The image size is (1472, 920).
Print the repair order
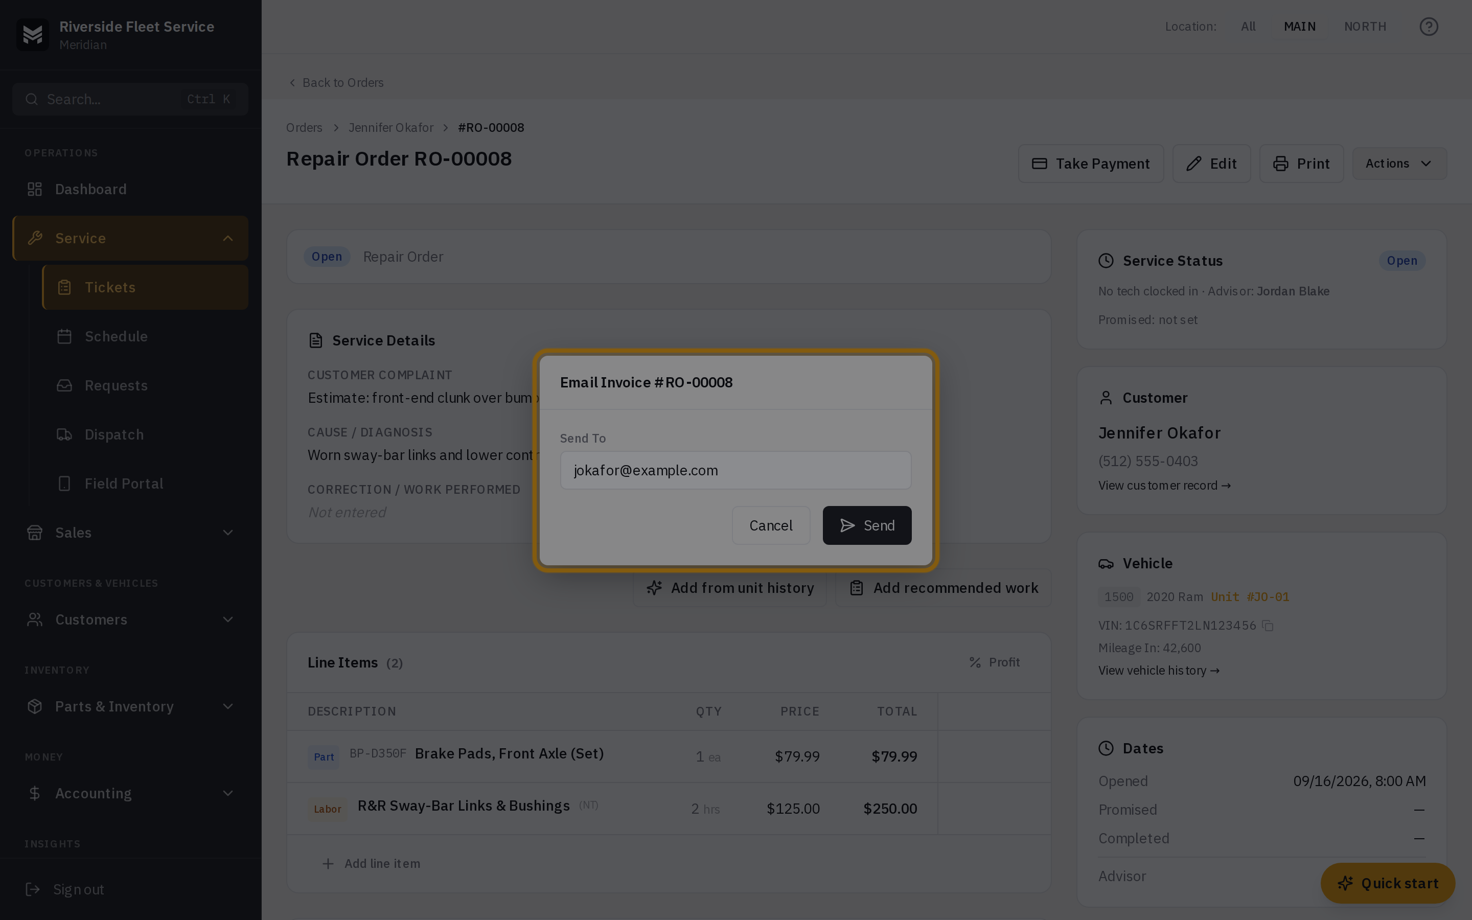pos(1301,164)
